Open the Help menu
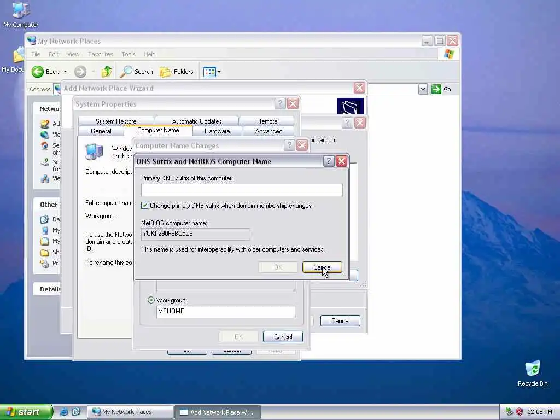560x420 pixels. (x=150, y=54)
